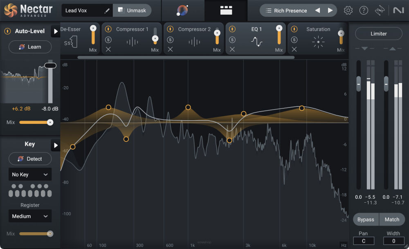
Task: Click the Native Instruments logo icon
Action: pos(397,11)
